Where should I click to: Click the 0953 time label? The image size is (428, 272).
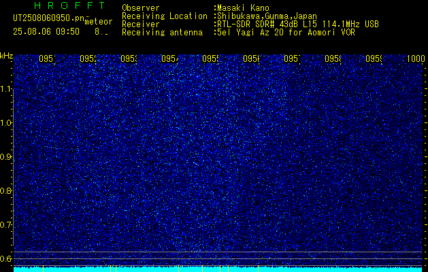pyautogui.click(x=129, y=59)
